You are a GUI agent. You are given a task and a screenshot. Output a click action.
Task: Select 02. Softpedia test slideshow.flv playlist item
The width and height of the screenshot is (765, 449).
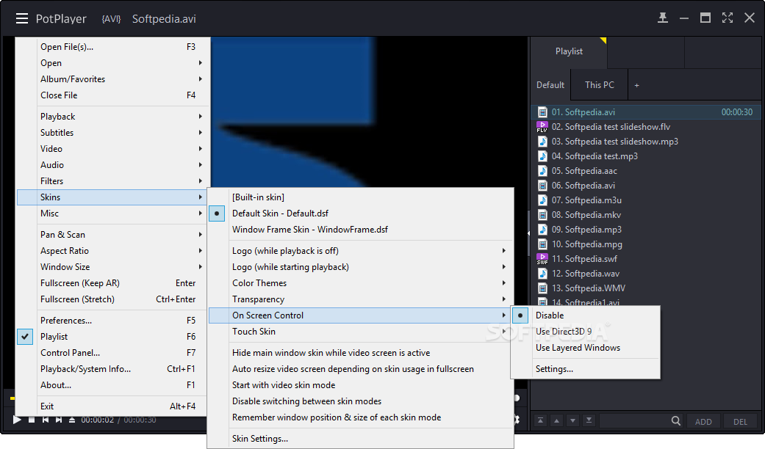coord(645,127)
